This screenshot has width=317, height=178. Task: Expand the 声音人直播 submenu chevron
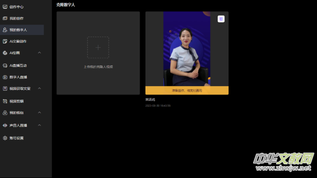click(x=39, y=125)
